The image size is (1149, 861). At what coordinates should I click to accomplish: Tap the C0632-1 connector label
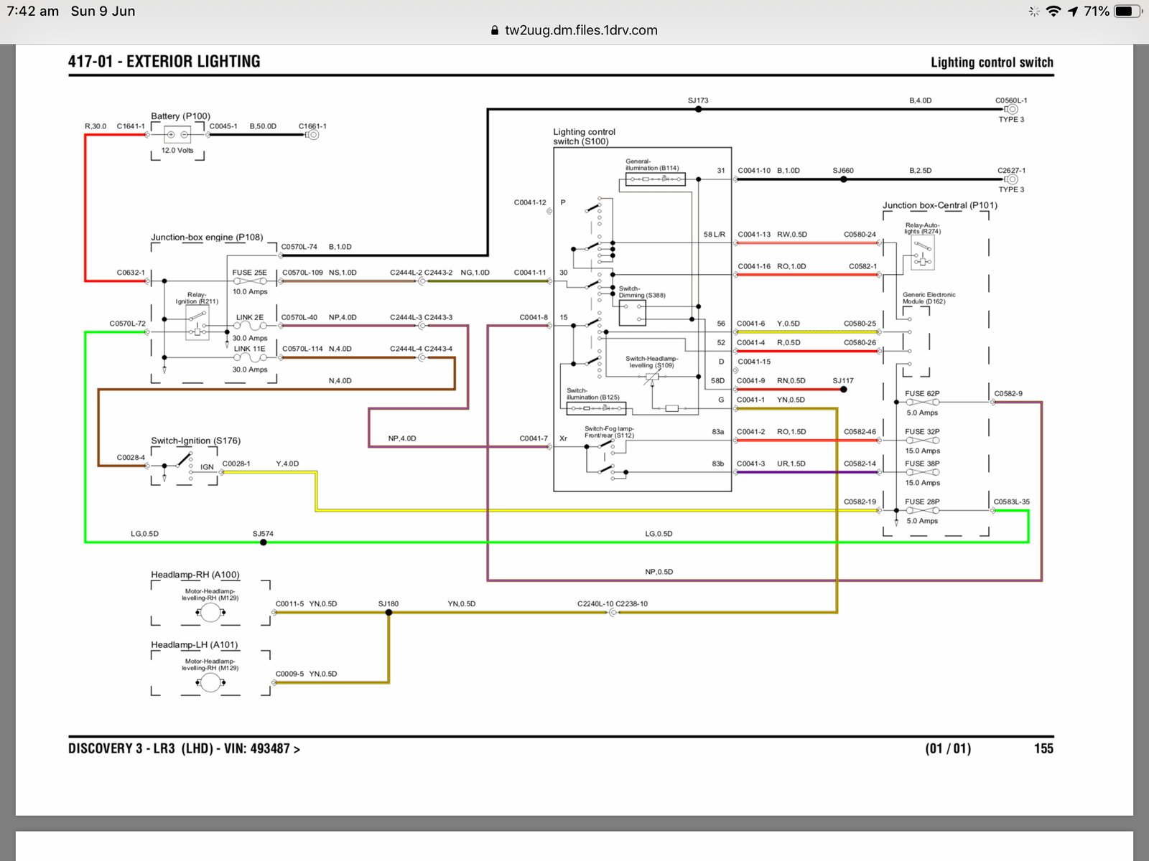[131, 273]
